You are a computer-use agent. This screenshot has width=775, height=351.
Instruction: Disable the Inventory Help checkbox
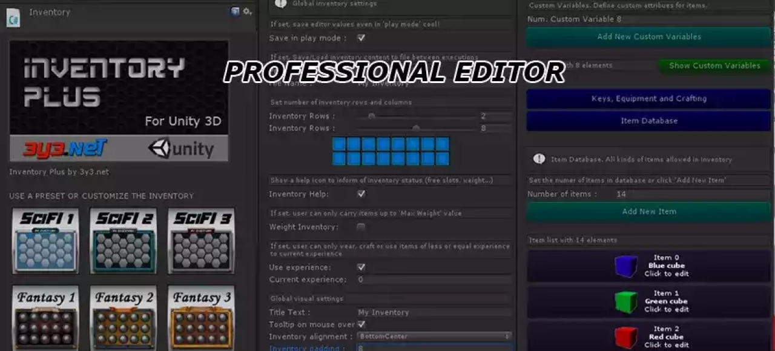pos(361,194)
